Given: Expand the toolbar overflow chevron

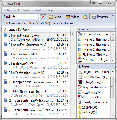Looking at the screenshot, I should [x=112, y=16].
